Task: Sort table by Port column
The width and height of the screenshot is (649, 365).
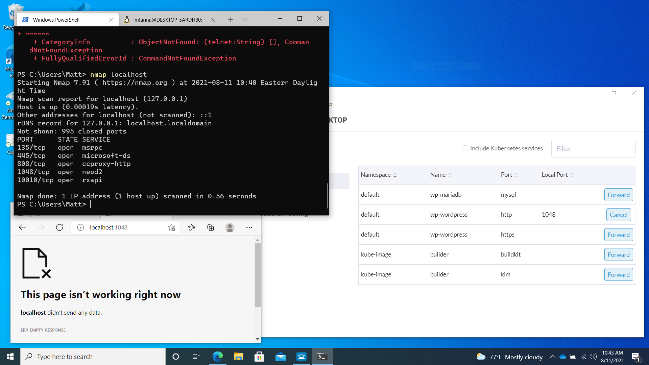Action: 509,175
